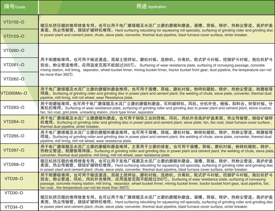Click the 牌号 Grade column header
The height and width of the screenshot is (211, 275).
(19, 7)
